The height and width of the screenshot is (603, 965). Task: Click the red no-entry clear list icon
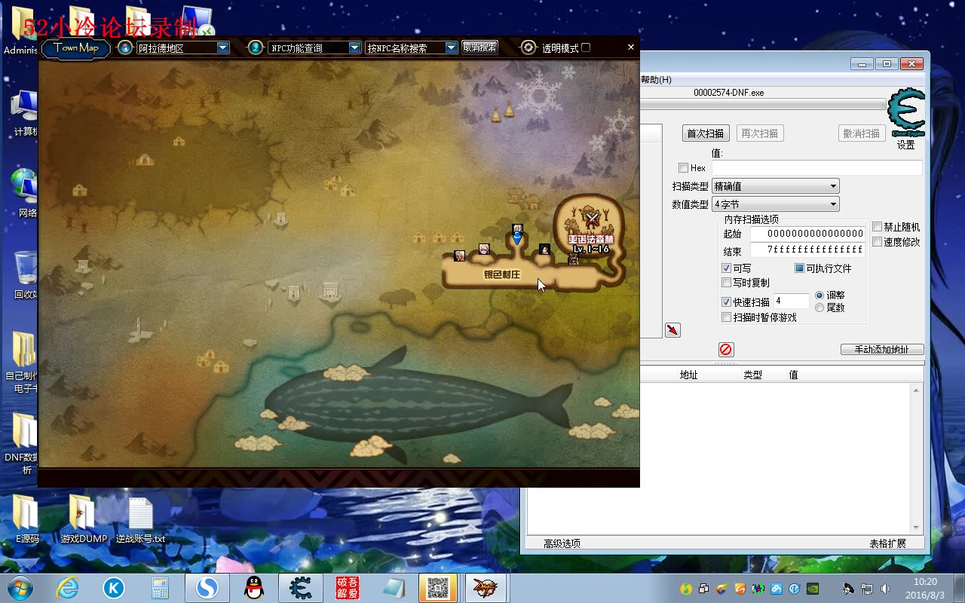725,349
